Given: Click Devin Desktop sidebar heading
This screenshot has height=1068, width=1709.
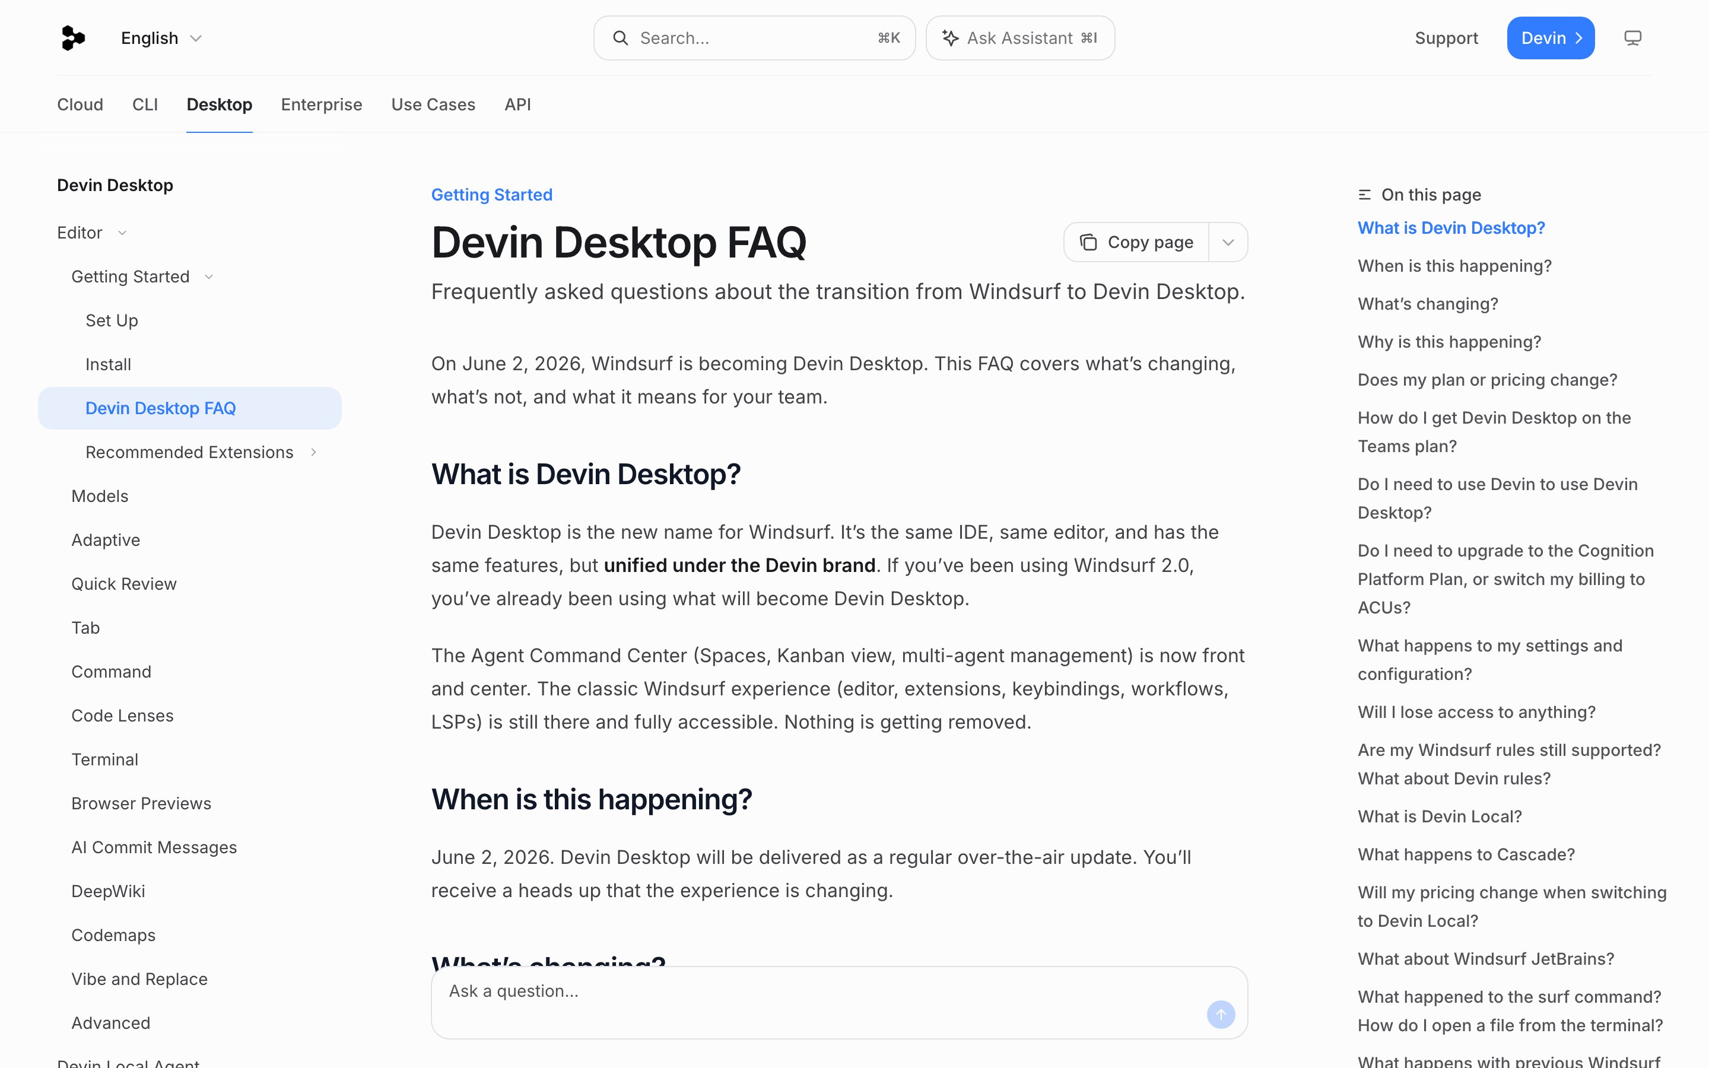Looking at the screenshot, I should 115,185.
